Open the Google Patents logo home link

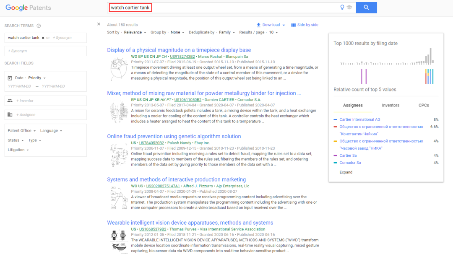click(x=28, y=8)
